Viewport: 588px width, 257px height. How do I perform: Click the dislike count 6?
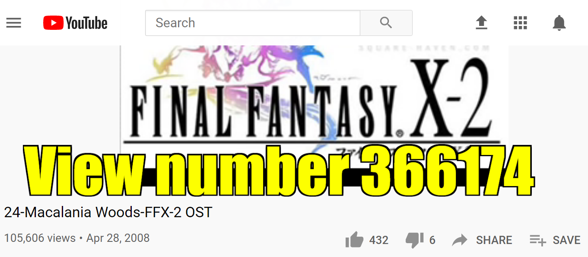pos(432,240)
